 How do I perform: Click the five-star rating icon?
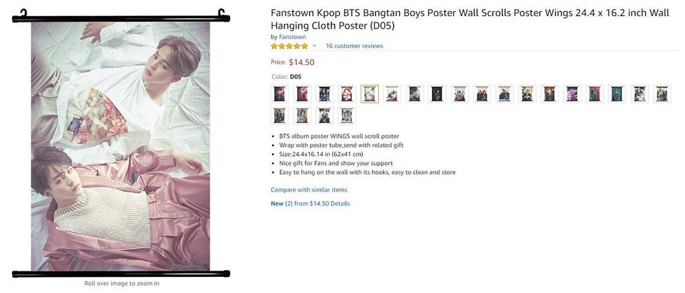tap(289, 46)
